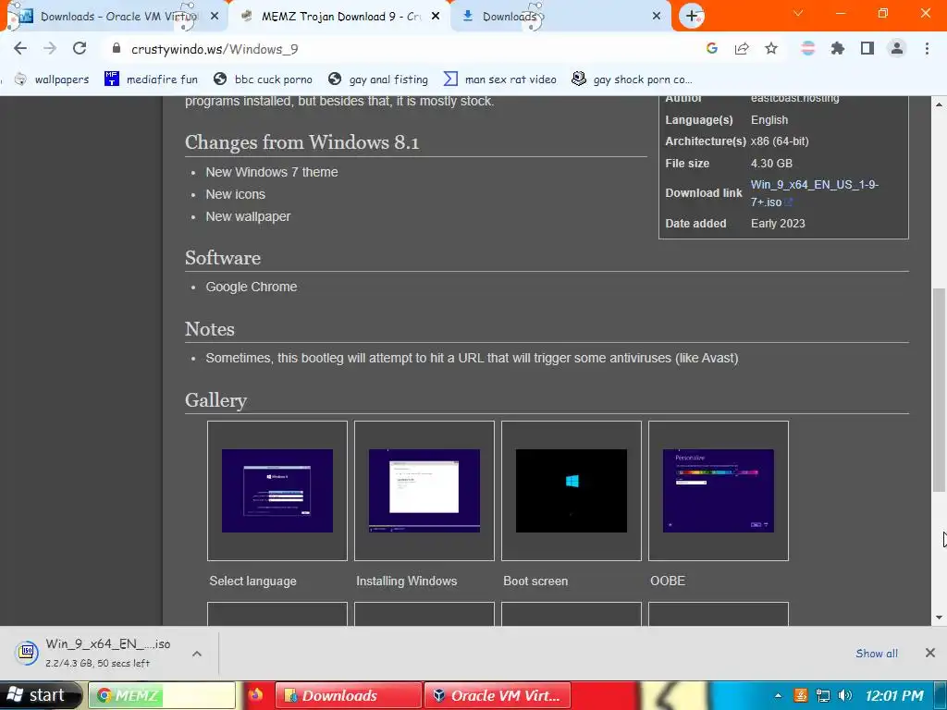The height and width of the screenshot is (710, 947).
Task: Open the Installing Windows gallery thumbnail
Action: click(x=424, y=491)
